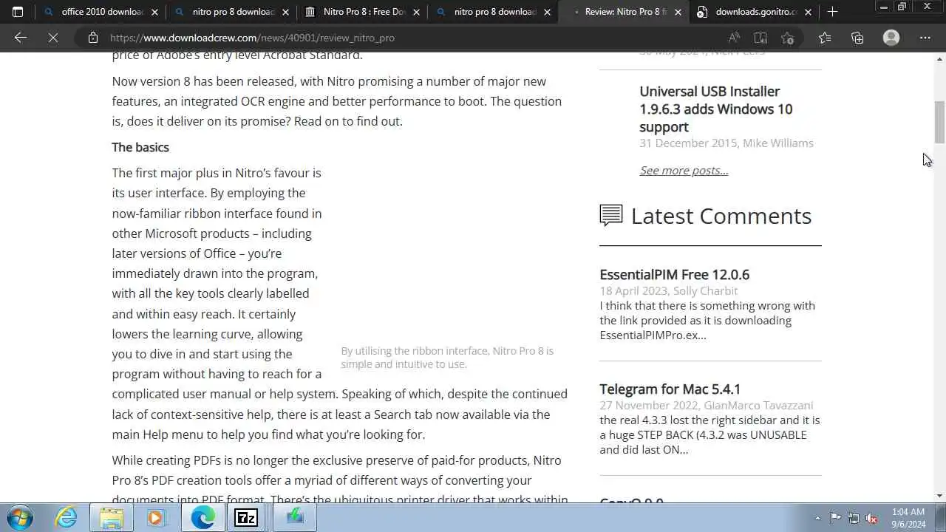The height and width of the screenshot is (532, 946).
Task: Open Windows Media Player from taskbar
Action: [x=155, y=517]
